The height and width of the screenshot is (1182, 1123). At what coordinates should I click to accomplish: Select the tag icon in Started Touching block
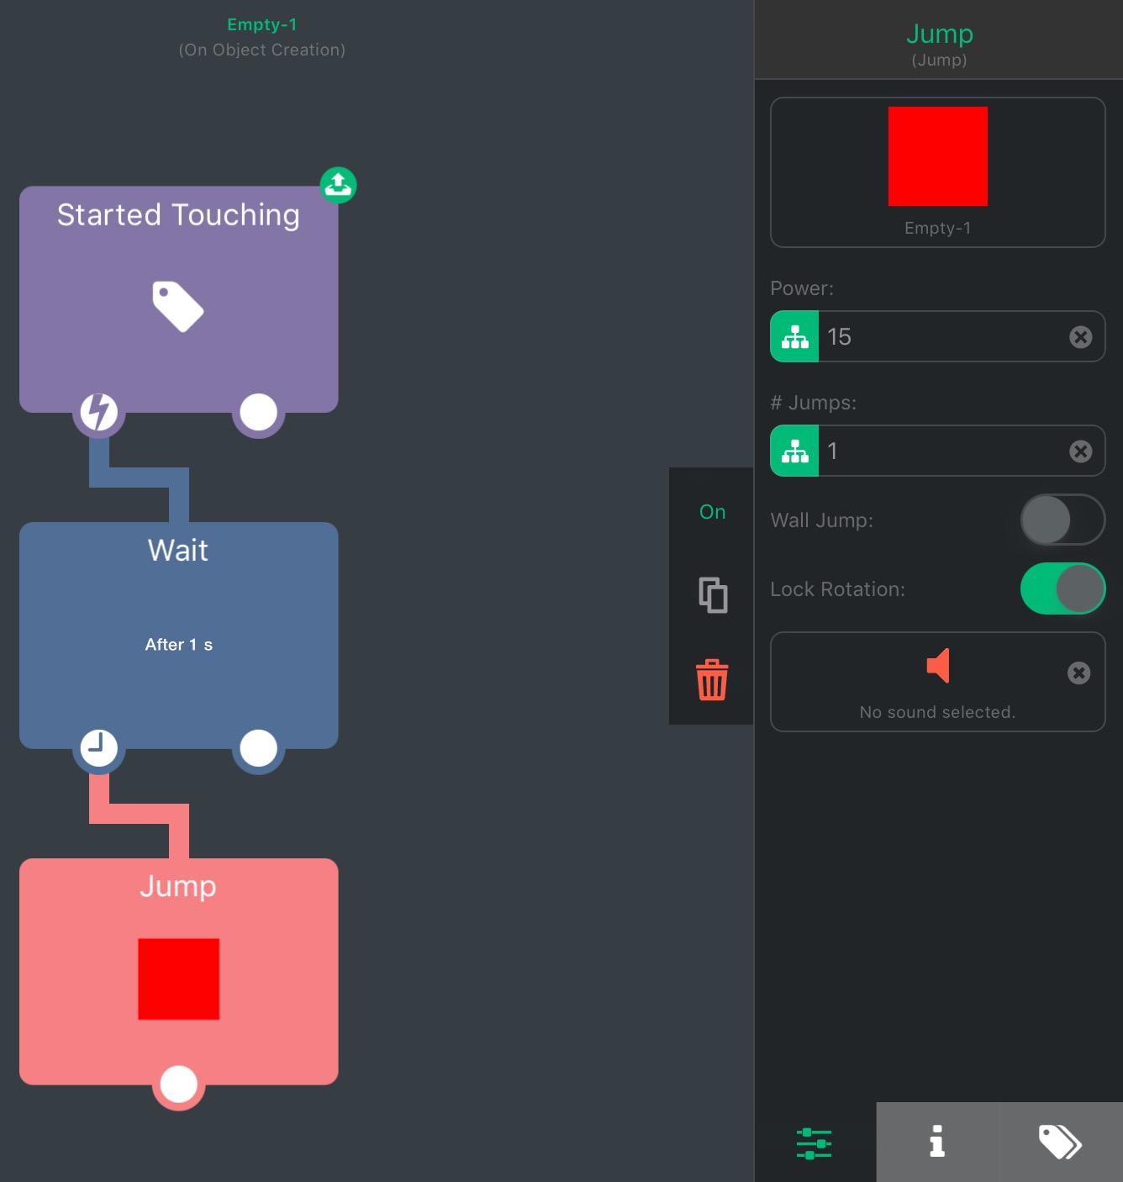point(178,306)
